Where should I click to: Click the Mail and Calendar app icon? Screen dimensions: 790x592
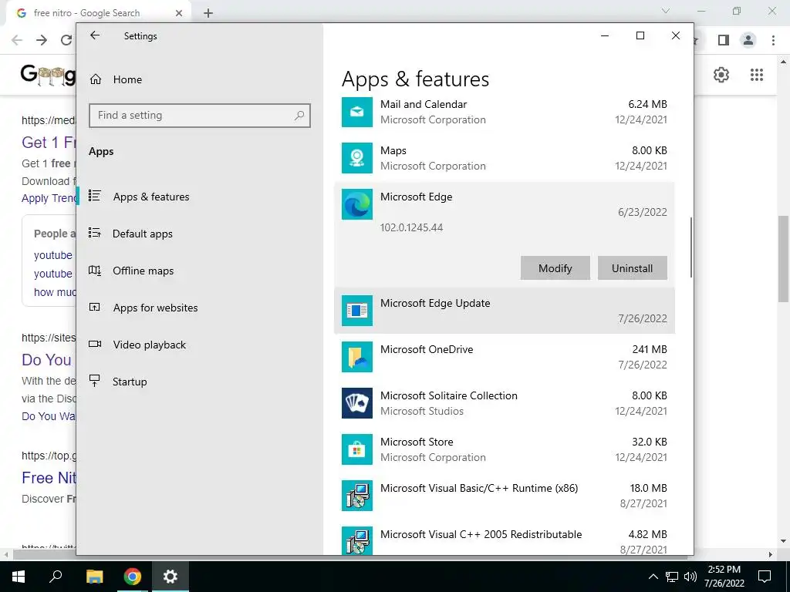pos(356,112)
